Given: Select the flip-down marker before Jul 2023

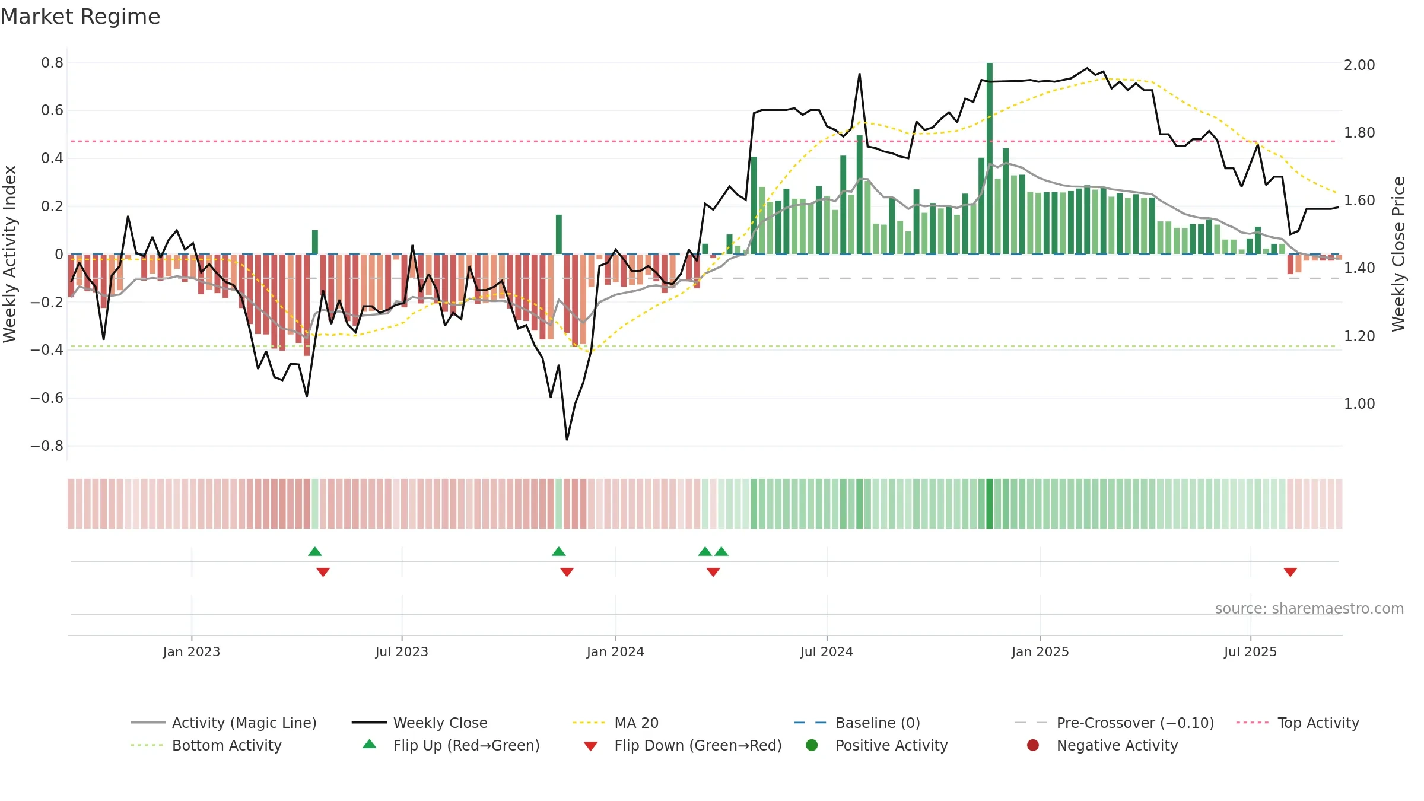Looking at the screenshot, I should [x=323, y=572].
